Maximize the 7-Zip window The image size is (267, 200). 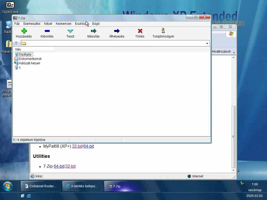pyautogui.click(x=196, y=17)
